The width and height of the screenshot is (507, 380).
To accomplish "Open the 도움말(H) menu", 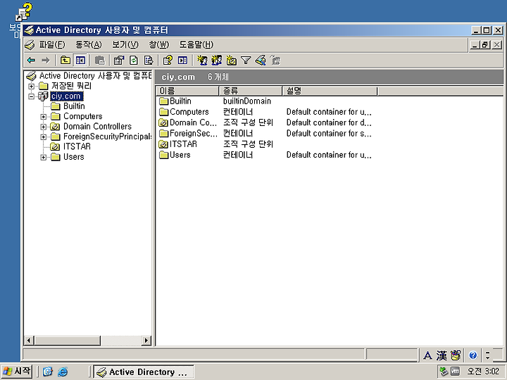I will click(196, 44).
